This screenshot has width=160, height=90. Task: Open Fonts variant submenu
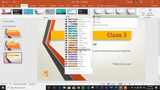(x=116, y=19)
